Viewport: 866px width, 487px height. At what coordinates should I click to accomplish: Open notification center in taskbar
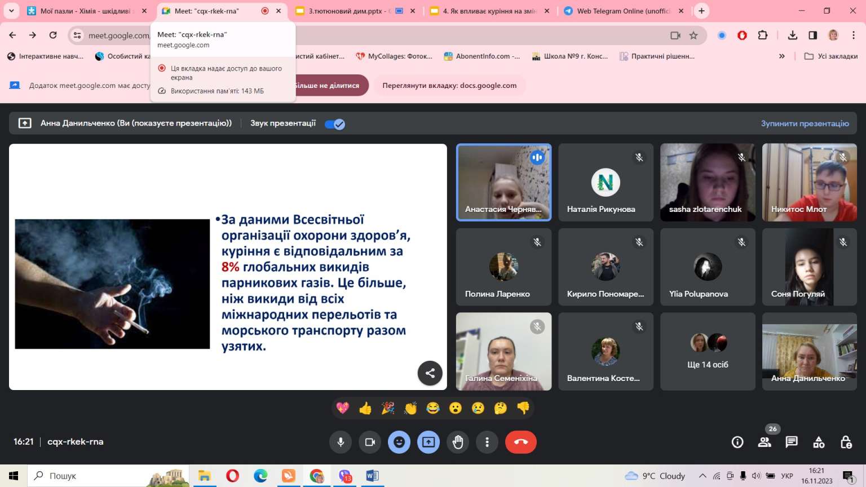[x=849, y=477]
